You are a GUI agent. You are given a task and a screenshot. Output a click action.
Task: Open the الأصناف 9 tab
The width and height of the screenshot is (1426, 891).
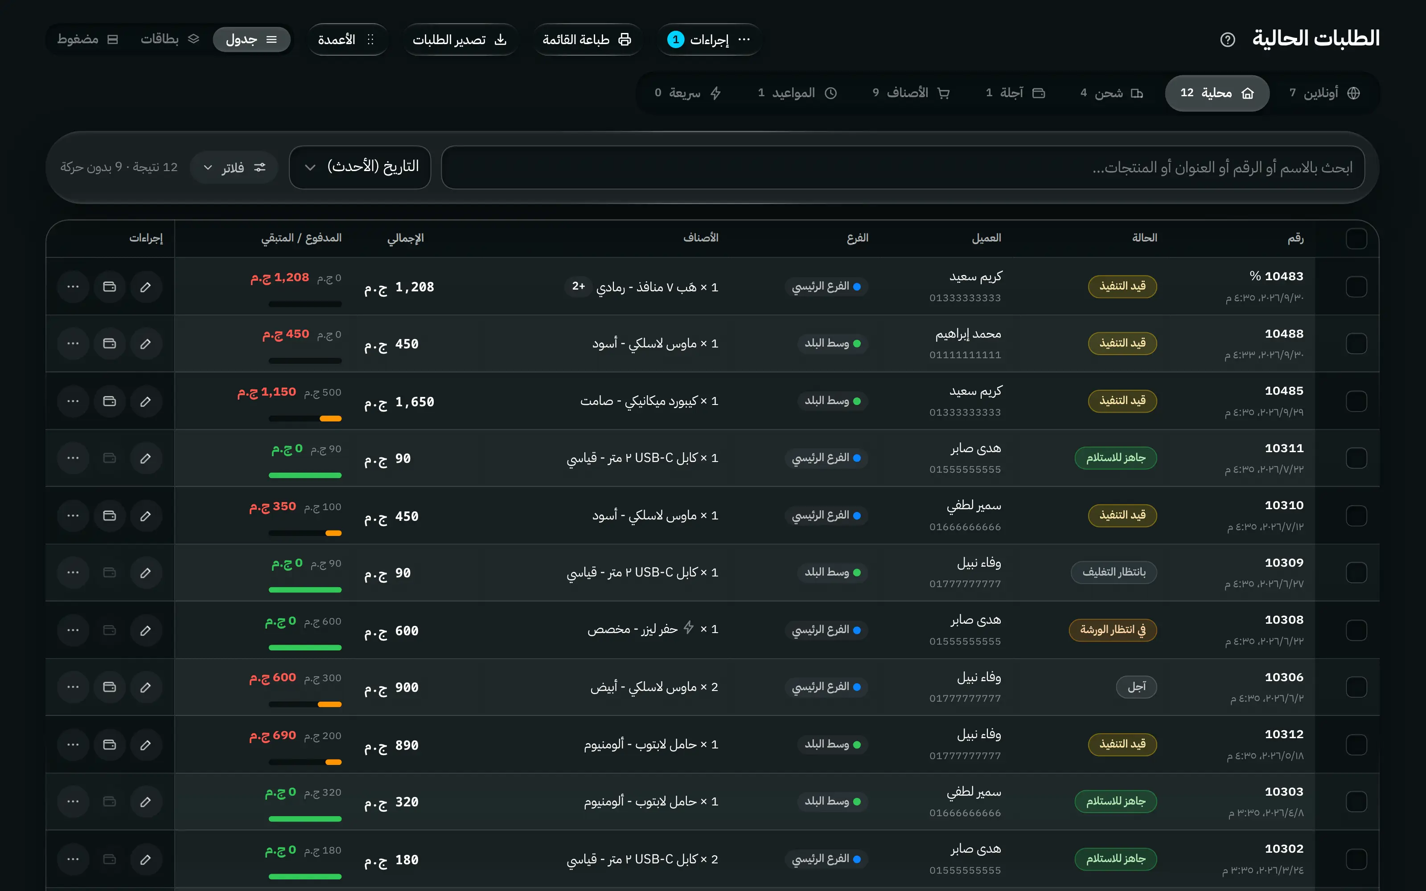[912, 93]
